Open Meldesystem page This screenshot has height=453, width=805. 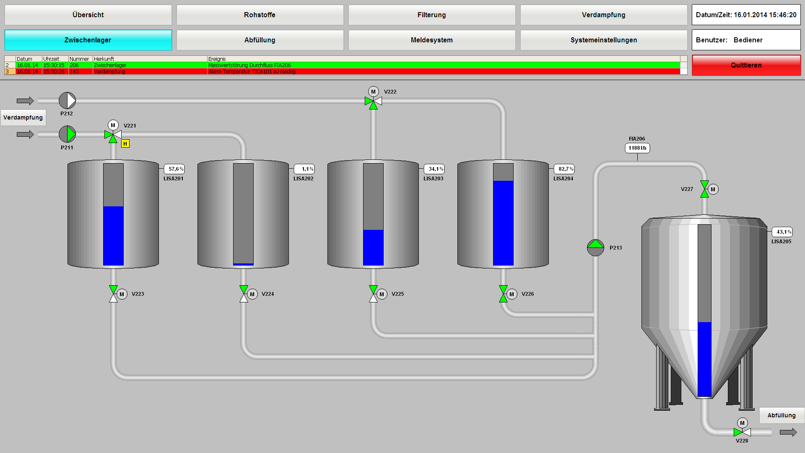click(x=431, y=40)
